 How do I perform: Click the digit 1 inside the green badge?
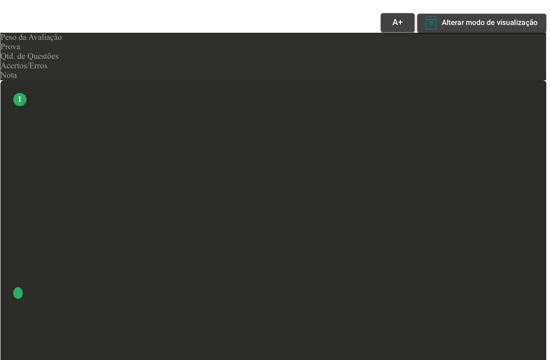pyautogui.click(x=20, y=100)
